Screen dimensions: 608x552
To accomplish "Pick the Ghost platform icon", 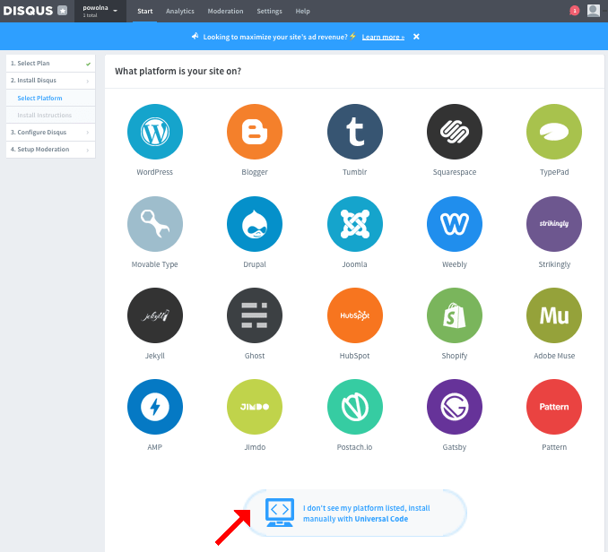I will pos(255,315).
